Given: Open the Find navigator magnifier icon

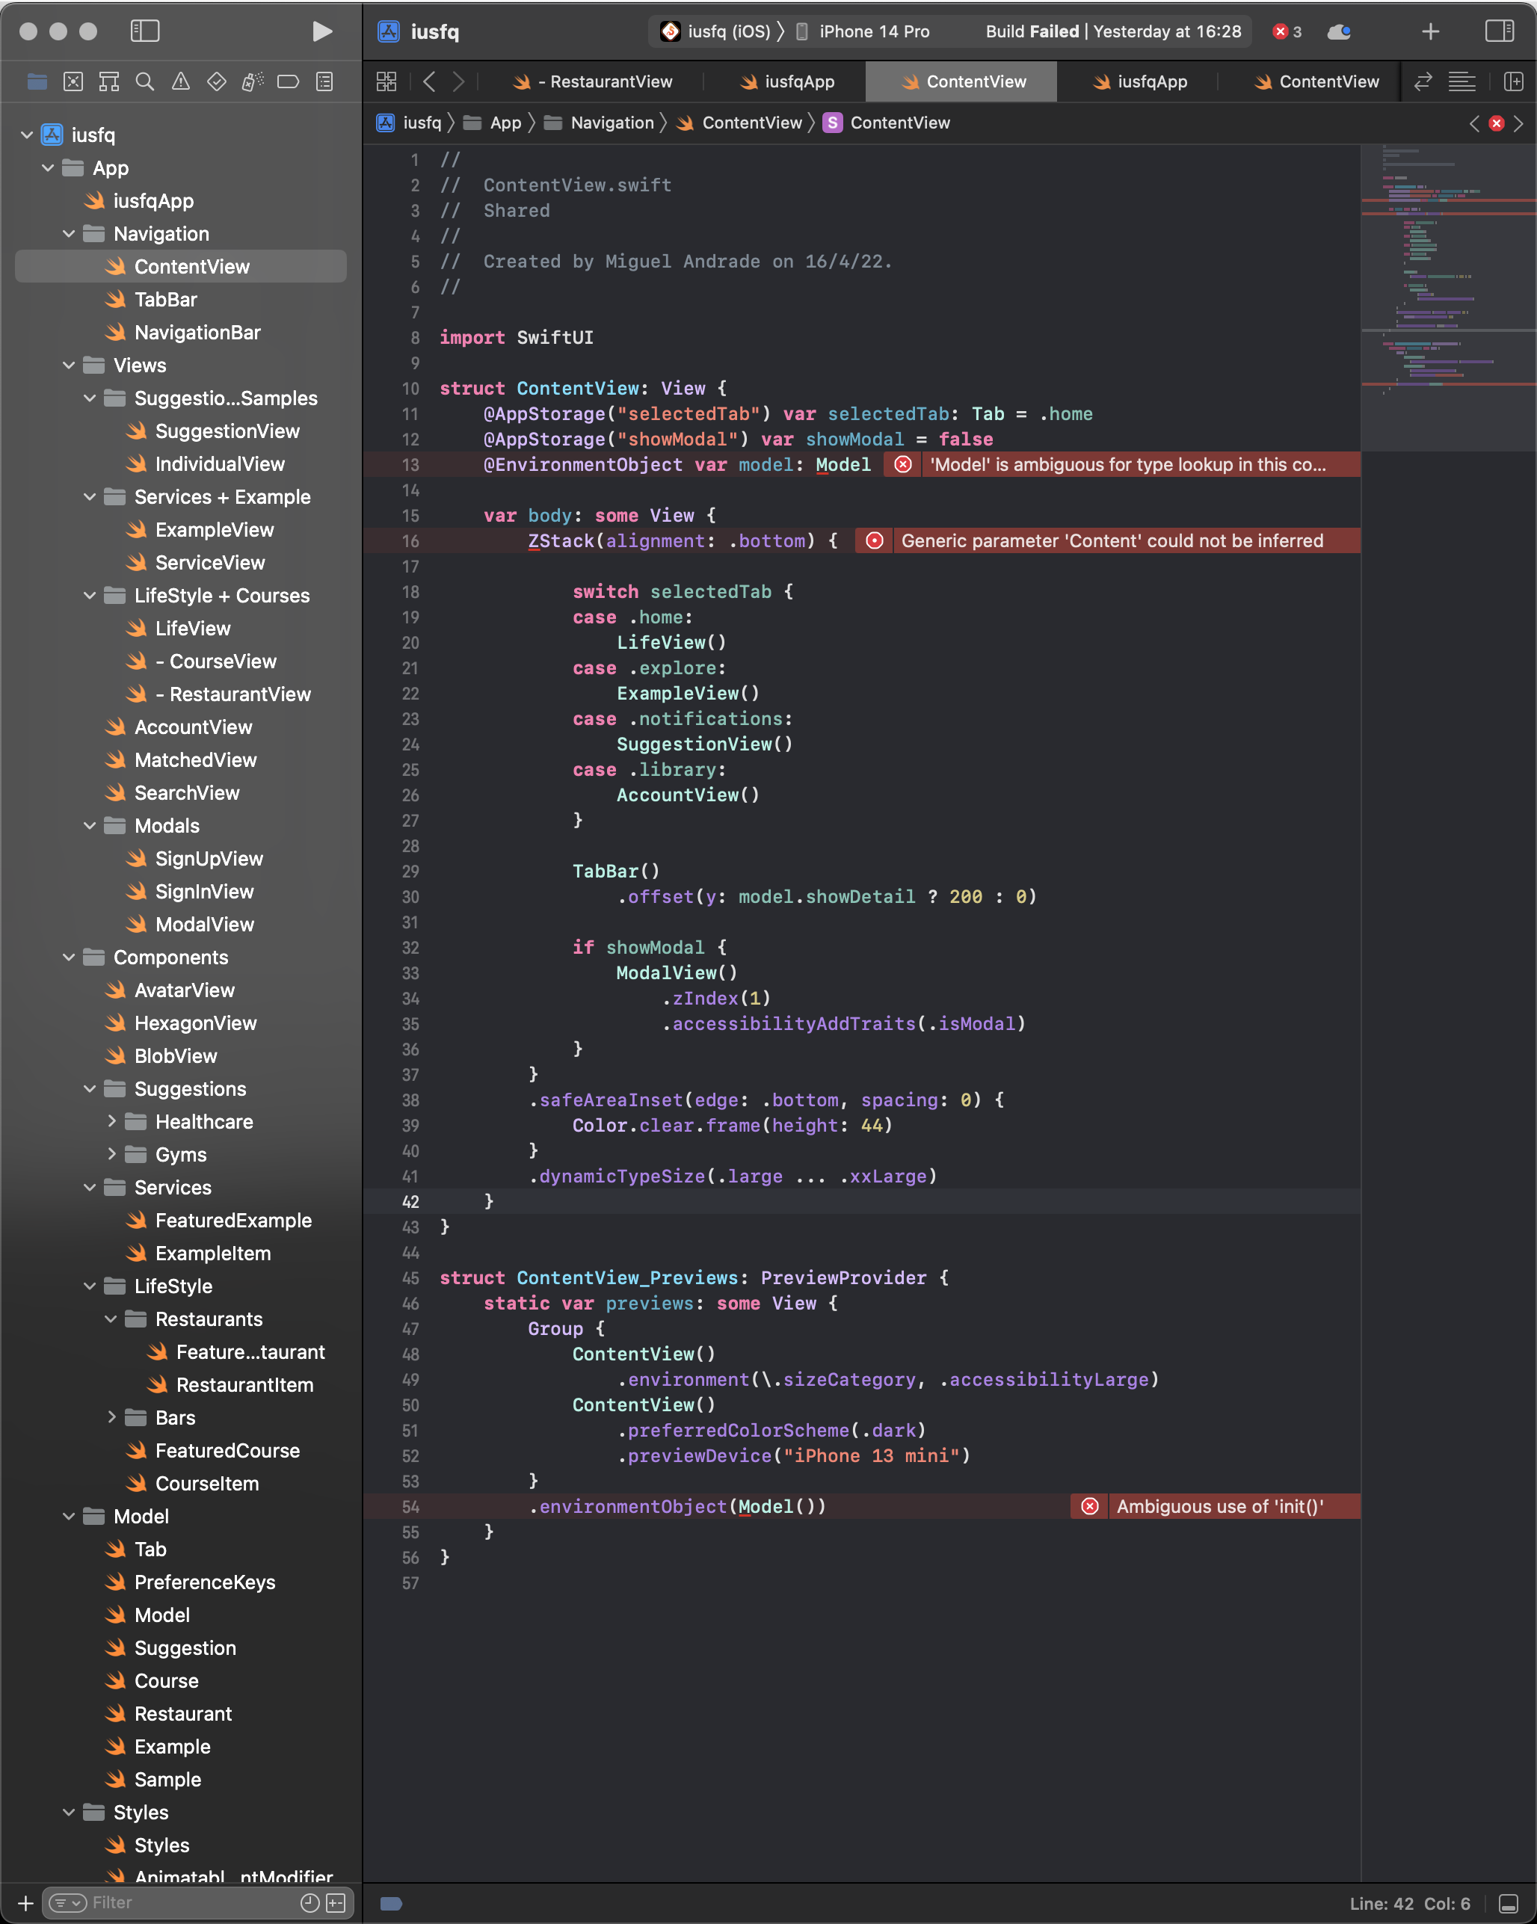Looking at the screenshot, I should click(144, 82).
